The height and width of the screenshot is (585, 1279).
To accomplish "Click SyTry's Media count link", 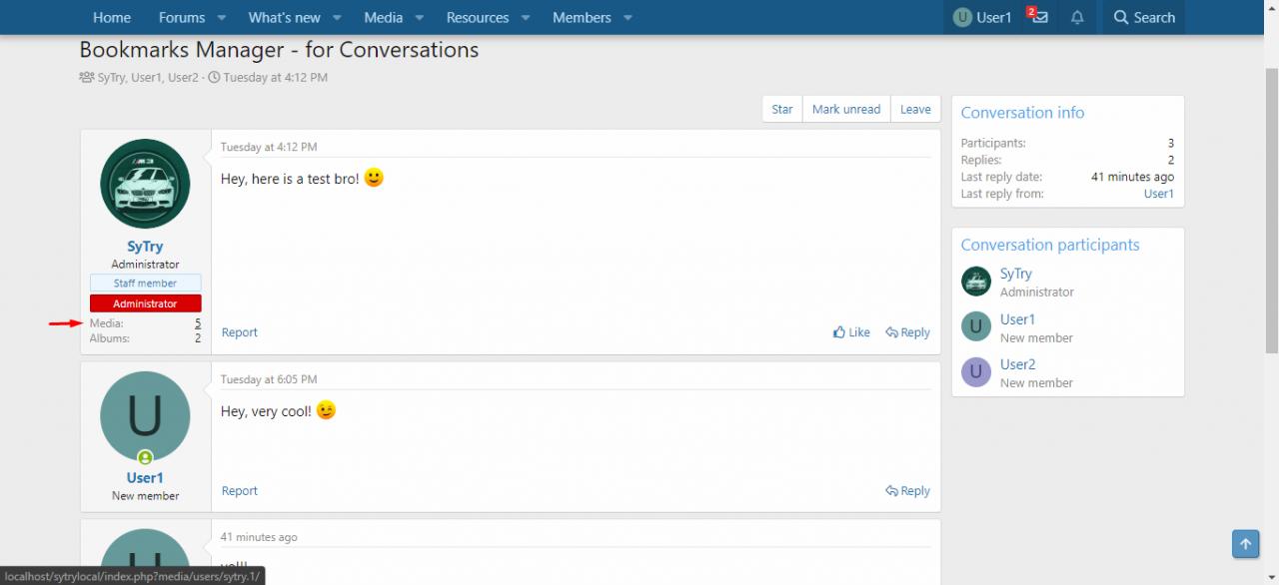I will click(x=198, y=323).
